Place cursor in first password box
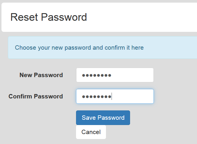 point(115,75)
